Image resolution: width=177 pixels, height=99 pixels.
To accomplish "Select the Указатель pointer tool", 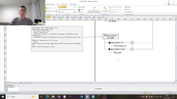I will pyautogui.click(x=63, y=7).
